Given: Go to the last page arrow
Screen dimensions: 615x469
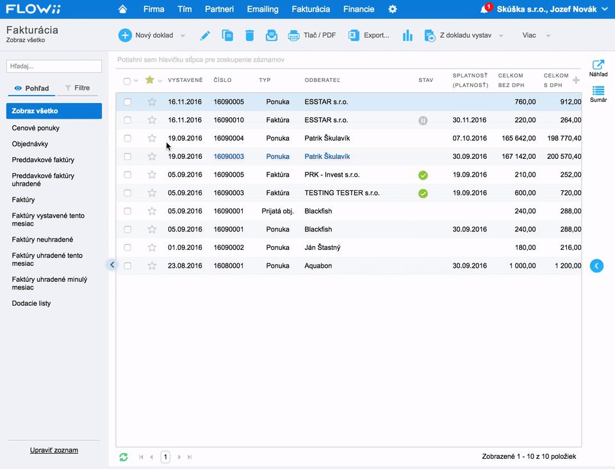Looking at the screenshot, I should pos(190,457).
